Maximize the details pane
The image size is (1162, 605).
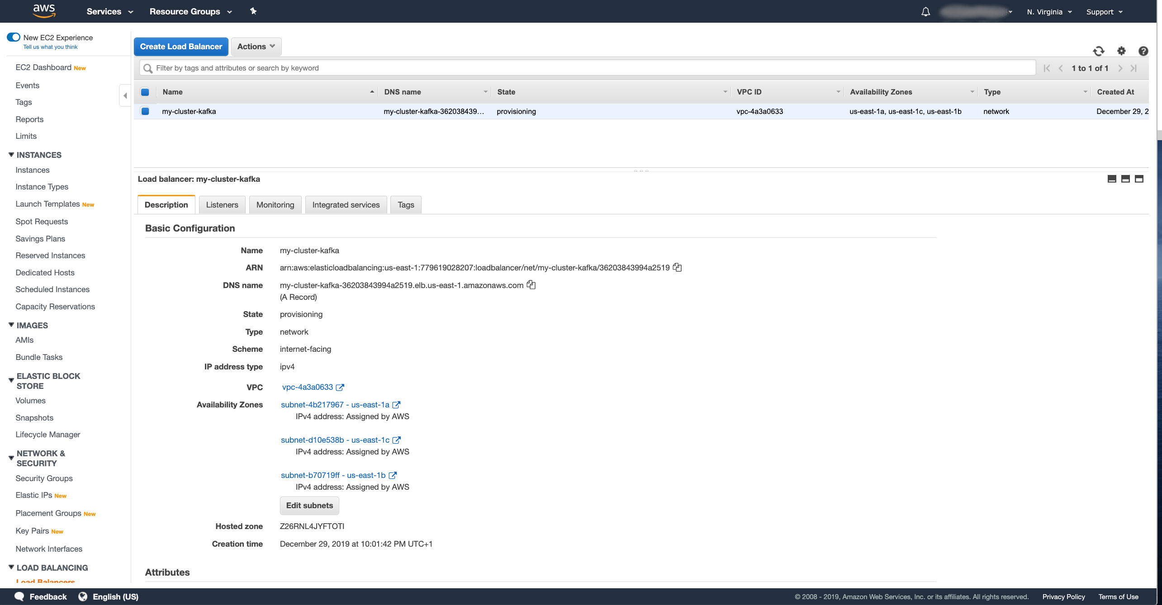point(1139,179)
